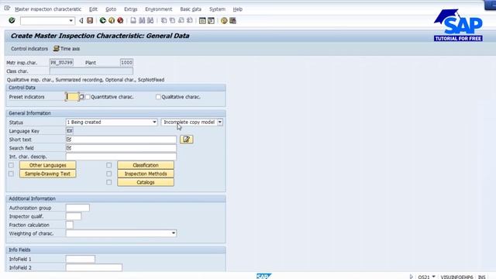Click the Inspection Methods button

(x=146, y=174)
